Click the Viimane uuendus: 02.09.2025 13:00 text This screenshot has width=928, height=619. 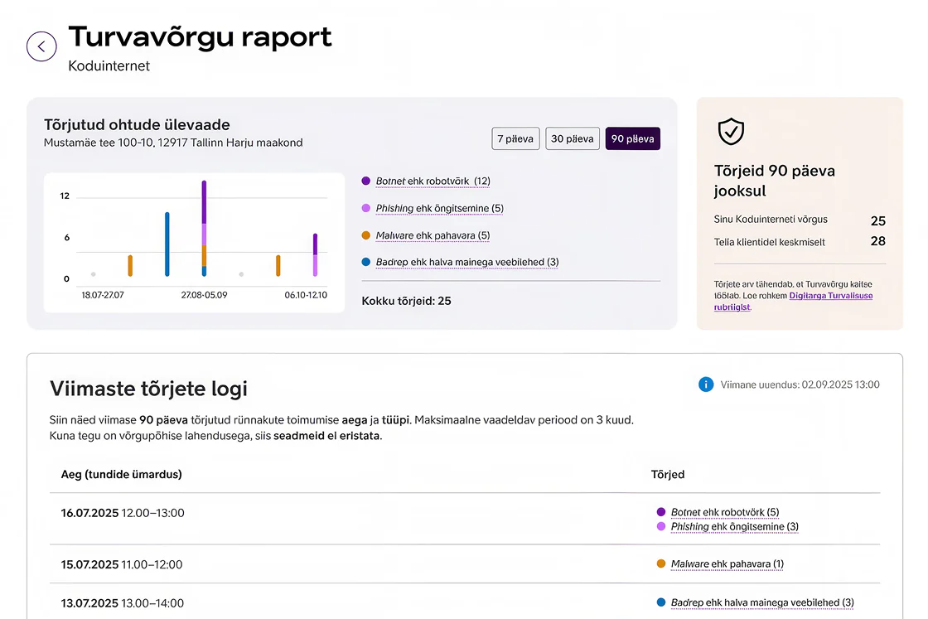coord(800,384)
